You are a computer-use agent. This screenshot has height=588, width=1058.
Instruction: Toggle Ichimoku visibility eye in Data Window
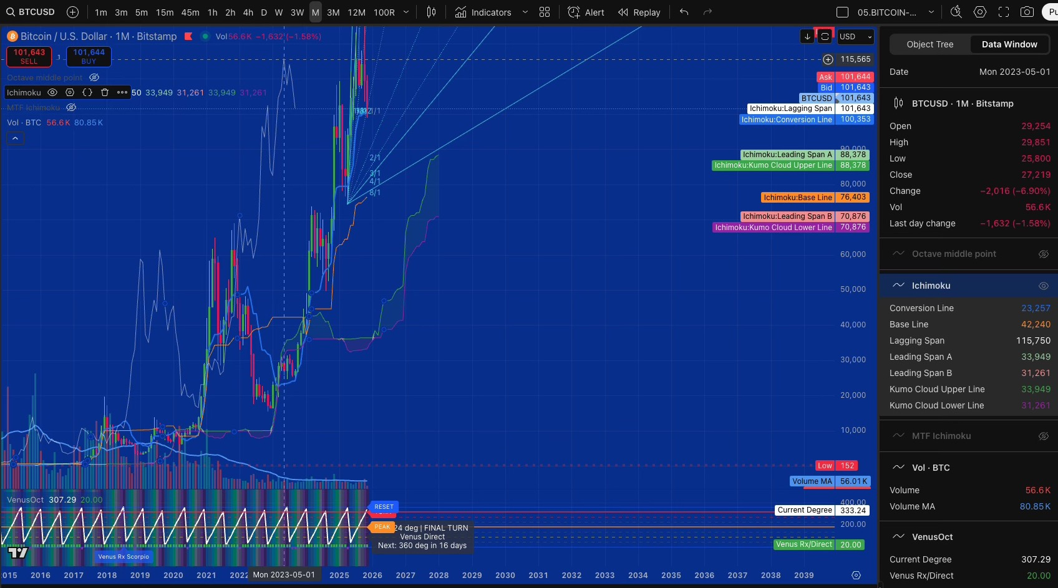[1043, 286]
